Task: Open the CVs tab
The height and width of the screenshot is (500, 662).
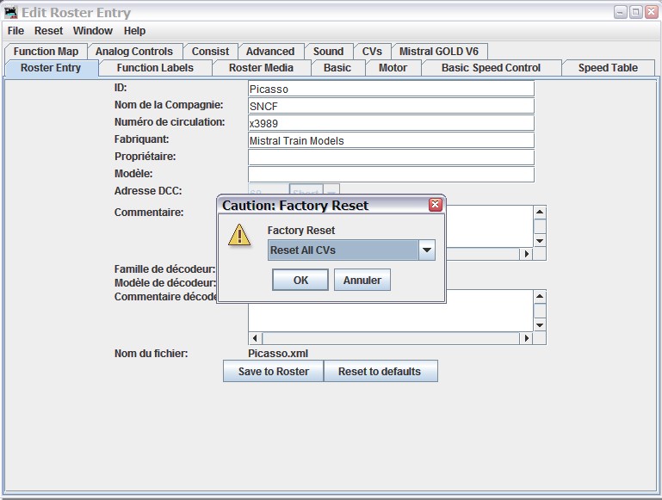Action: point(372,52)
